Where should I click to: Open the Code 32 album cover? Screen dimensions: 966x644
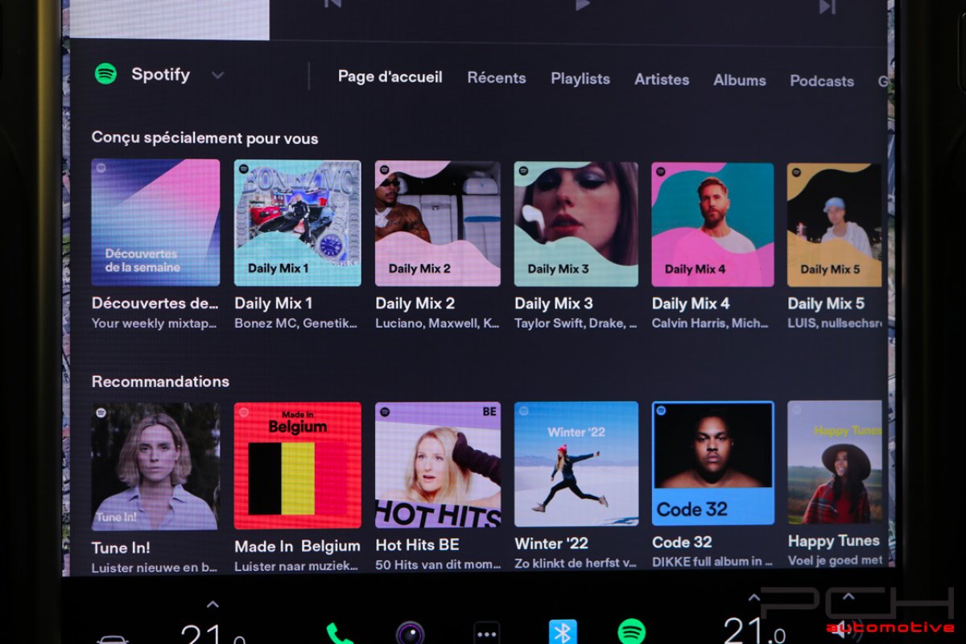pyautogui.click(x=712, y=463)
